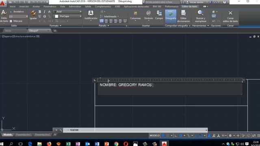The width and height of the screenshot is (260, 146).
Task: Close the command line with X
Action: point(56,130)
